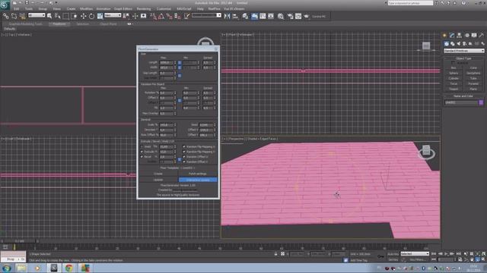Click the Bind to Space Warp icon
This screenshot has width=487, height=273.
(22, 16)
